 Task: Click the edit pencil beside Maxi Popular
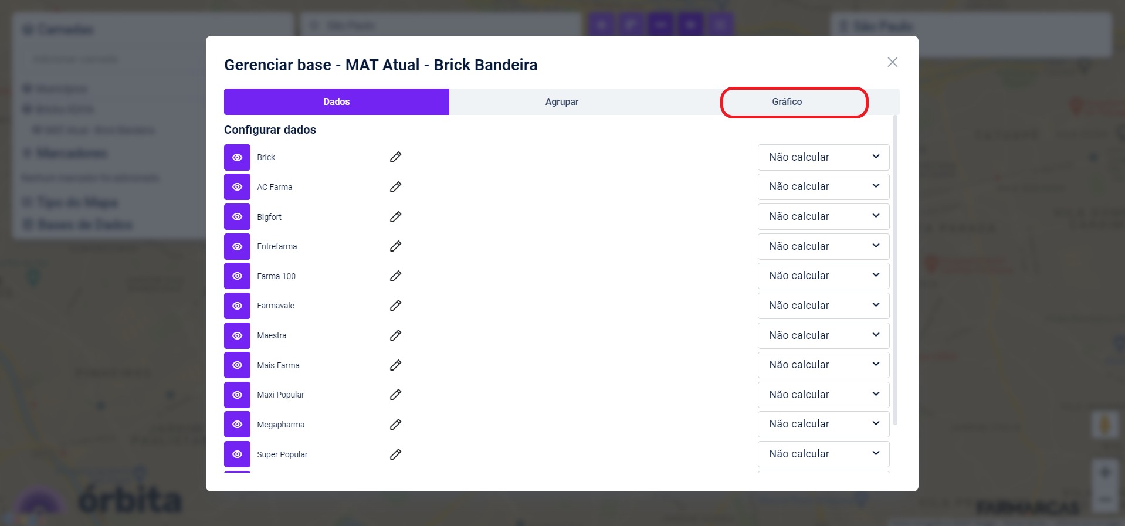point(395,395)
